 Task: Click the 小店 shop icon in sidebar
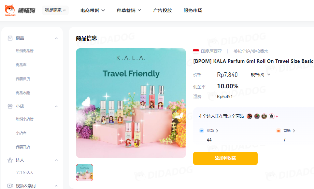[x=10, y=106]
